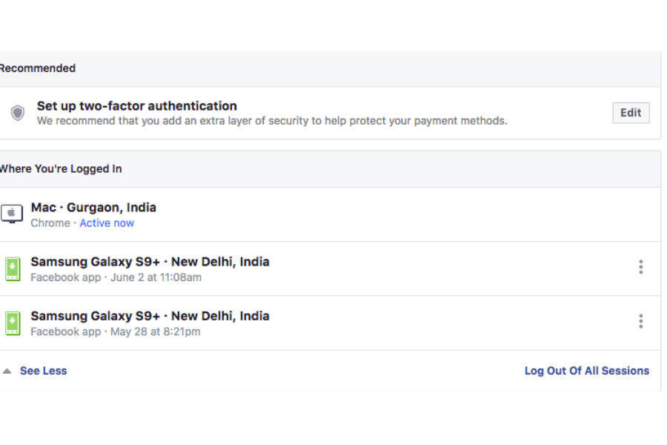Click the Recommended section header
Image resolution: width=667 pixels, height=445 pixels.
37,68
